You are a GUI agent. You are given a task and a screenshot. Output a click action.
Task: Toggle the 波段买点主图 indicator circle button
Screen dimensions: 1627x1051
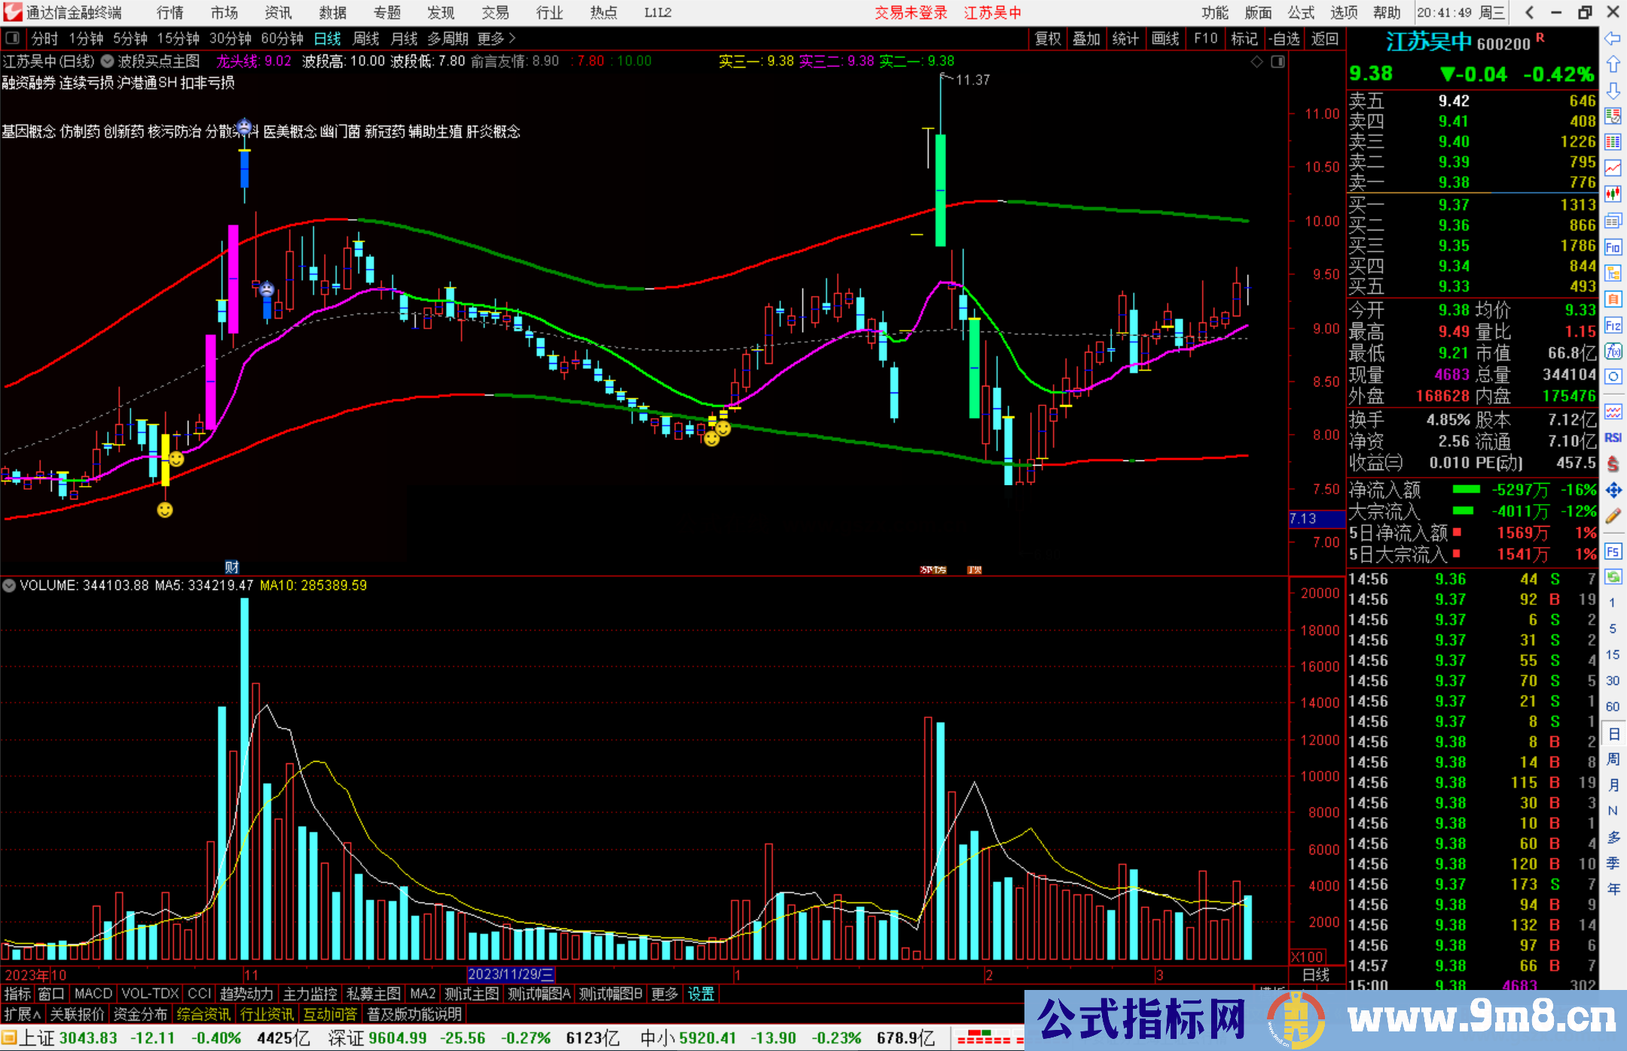click(x=108, y=62)
